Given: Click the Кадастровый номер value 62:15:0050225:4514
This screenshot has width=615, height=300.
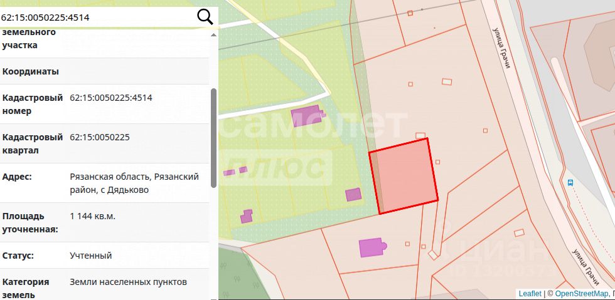Looking at the screenshot, I should pos(111,98).
